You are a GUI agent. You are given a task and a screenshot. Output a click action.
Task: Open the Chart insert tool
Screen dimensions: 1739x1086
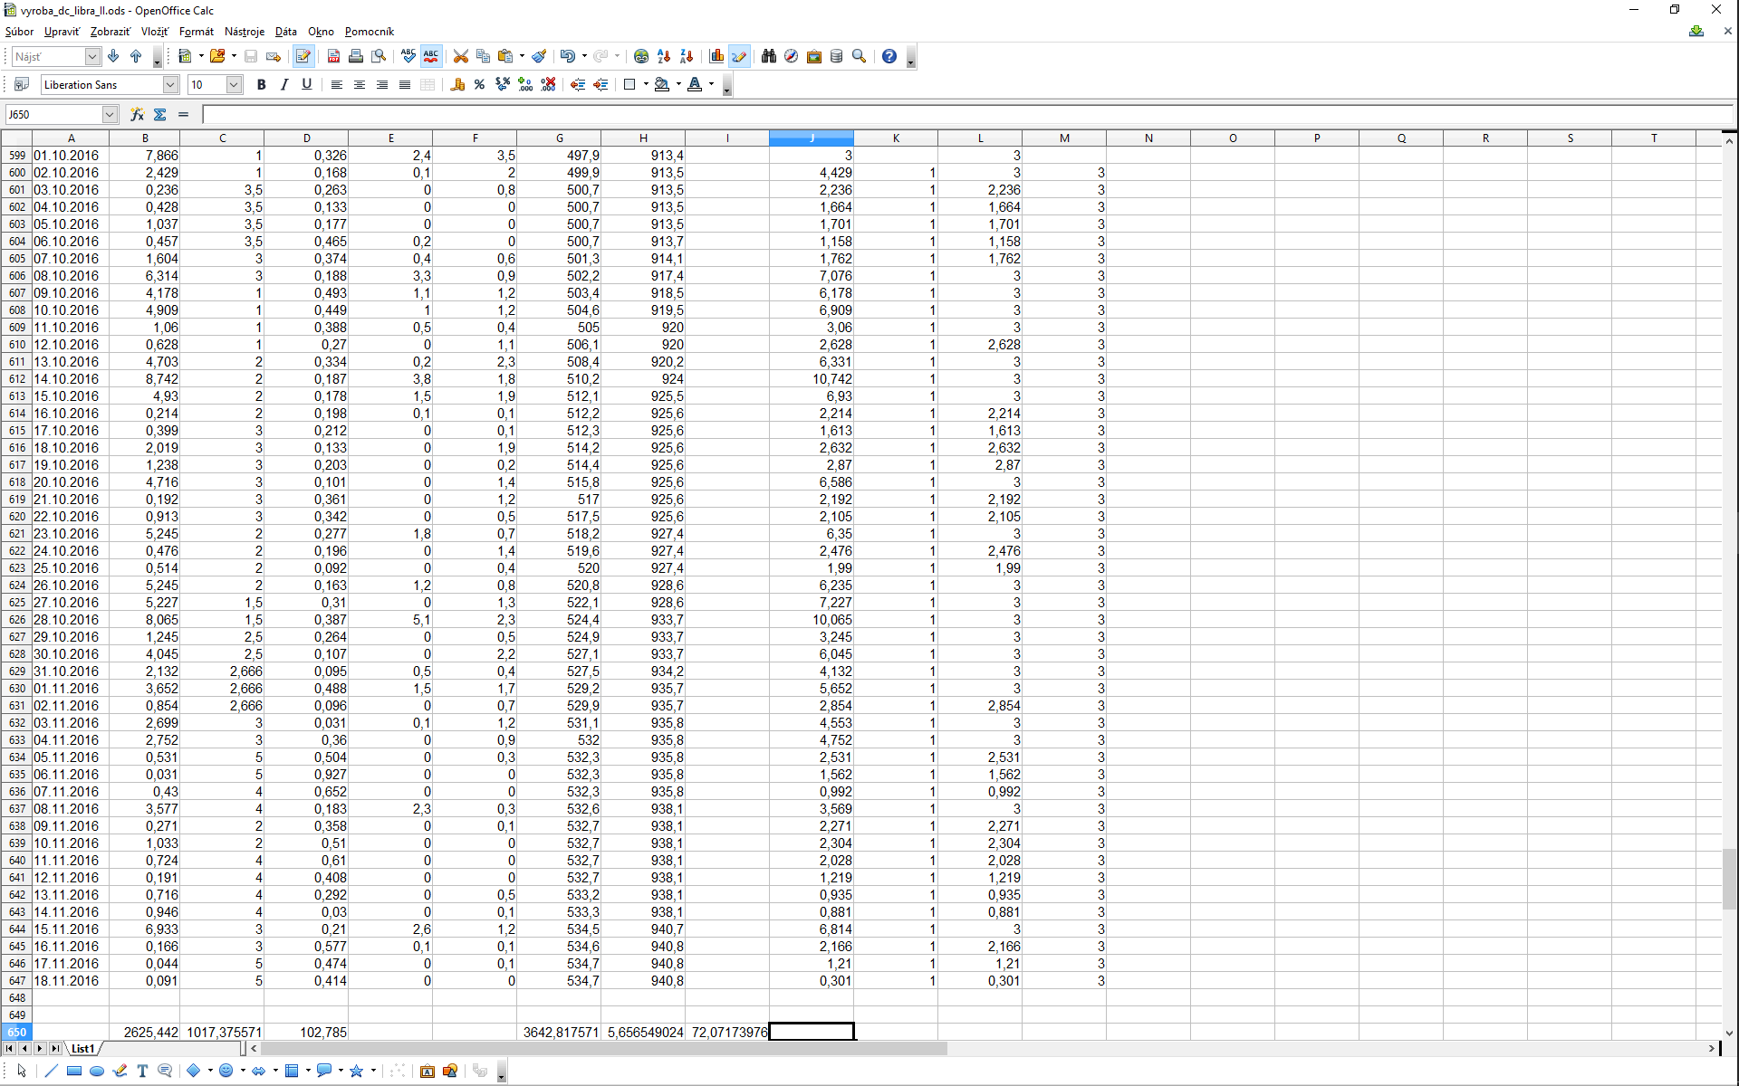(716, 56)
